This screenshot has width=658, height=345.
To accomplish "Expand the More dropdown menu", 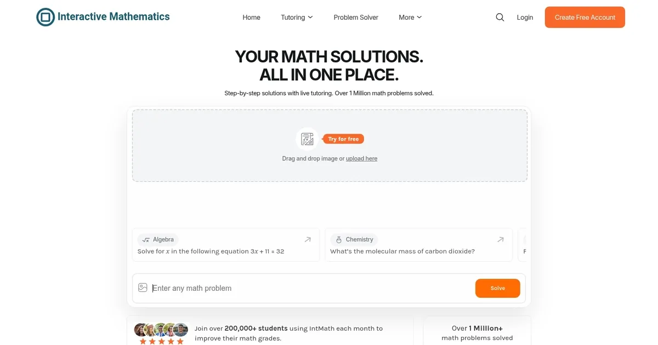I will 410,18.
